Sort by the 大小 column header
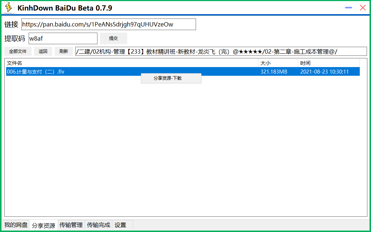Screen dimensions: 371x232 278,63
